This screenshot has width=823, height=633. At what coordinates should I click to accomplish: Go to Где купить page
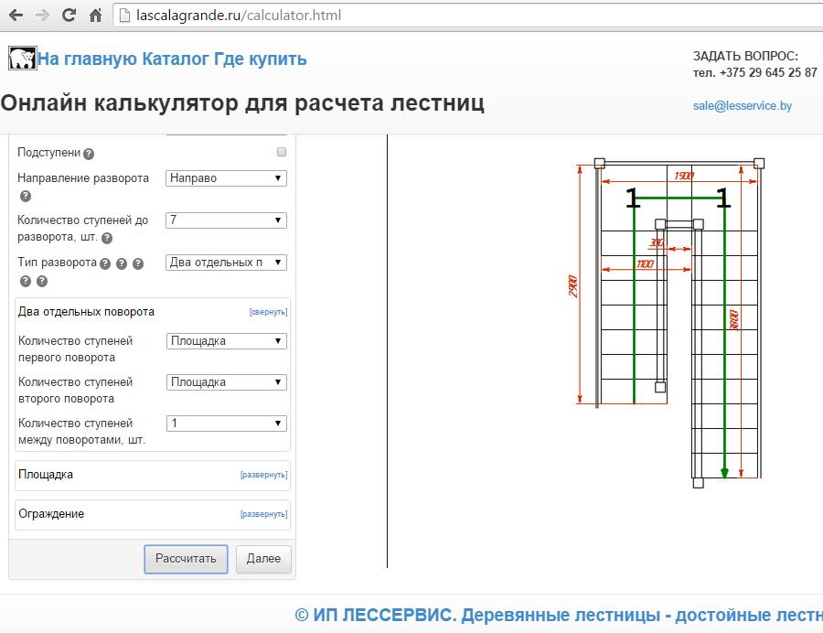tap(261, 59)
